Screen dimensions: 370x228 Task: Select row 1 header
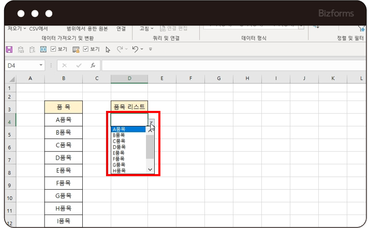pyautogui.click(x=10, y=88)
